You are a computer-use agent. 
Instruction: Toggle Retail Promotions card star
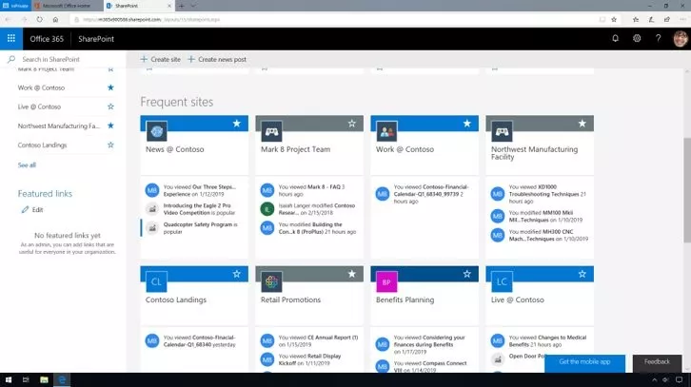[x=351, y=274]
